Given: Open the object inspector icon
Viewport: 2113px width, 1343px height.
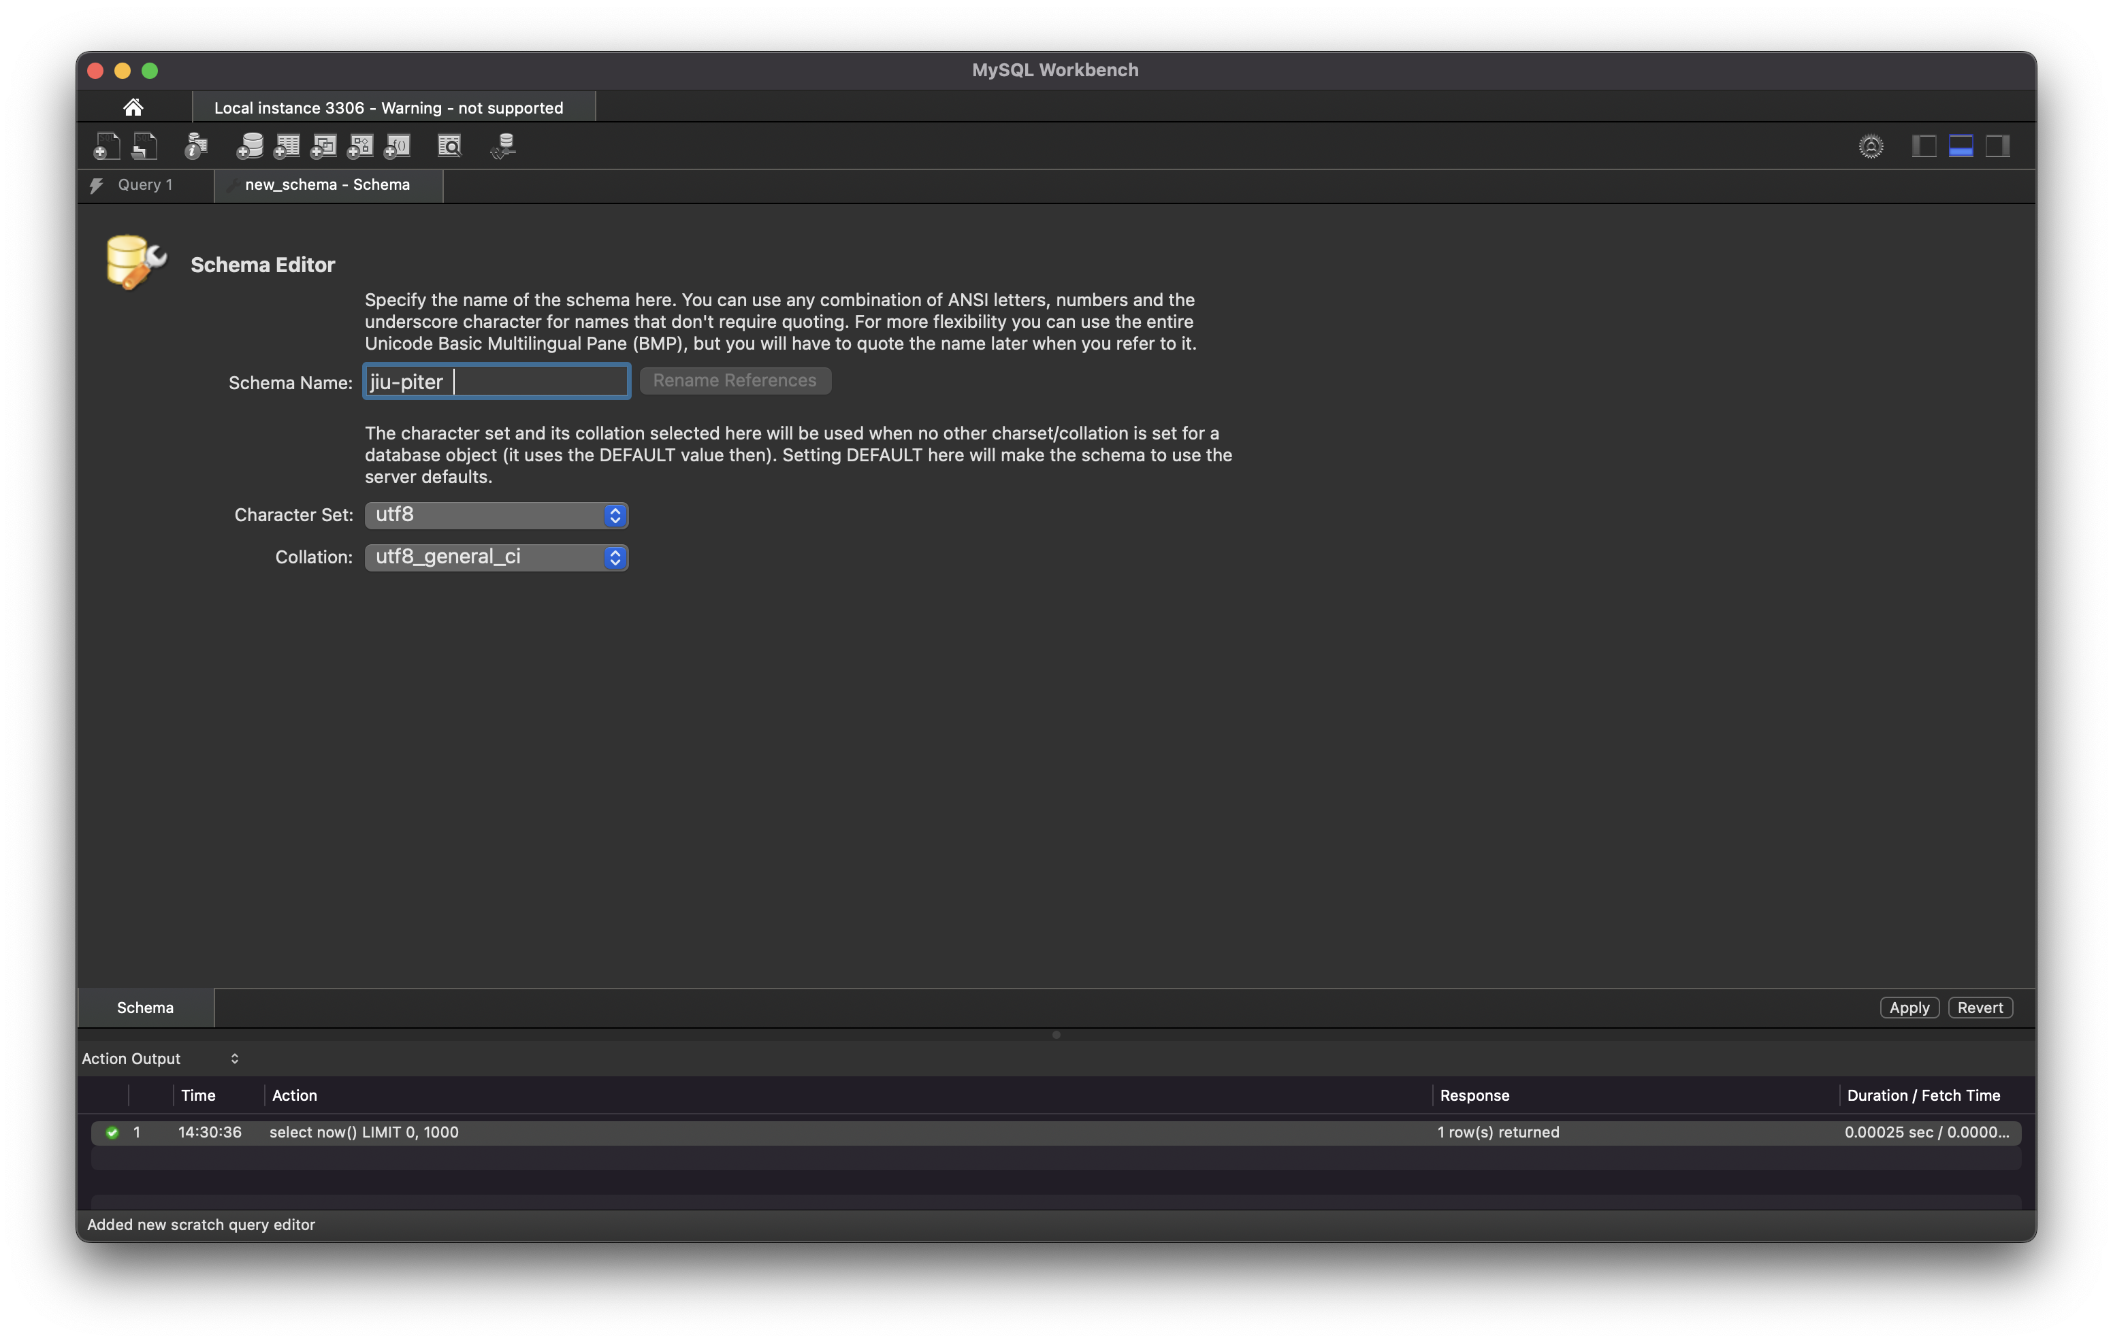Looking at the screenshot, I should point(195,146).
